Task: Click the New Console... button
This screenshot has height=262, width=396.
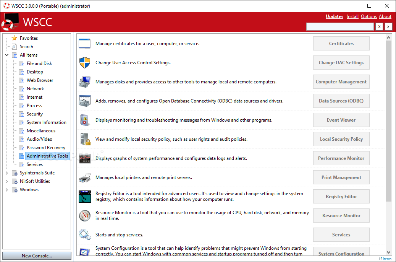Action: (37, 255)
